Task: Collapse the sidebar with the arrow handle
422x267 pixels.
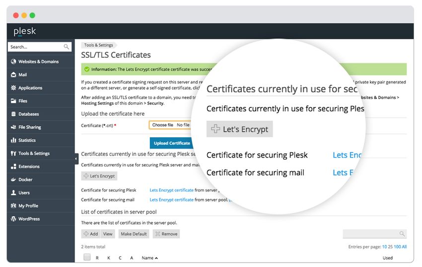Action: coord(76,159)
